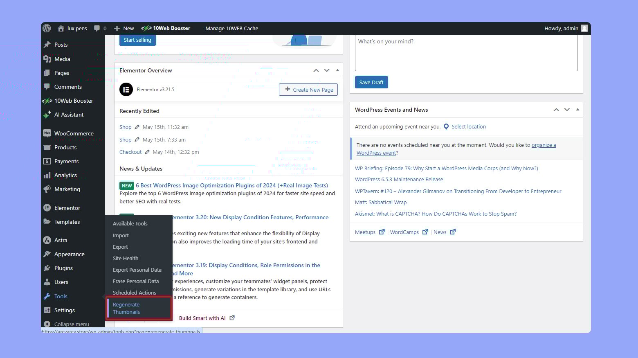The height and width of the screenshot is (358, 638).
Task: Click the WordPress logo in the admin bar
Action: coord(47,28)
